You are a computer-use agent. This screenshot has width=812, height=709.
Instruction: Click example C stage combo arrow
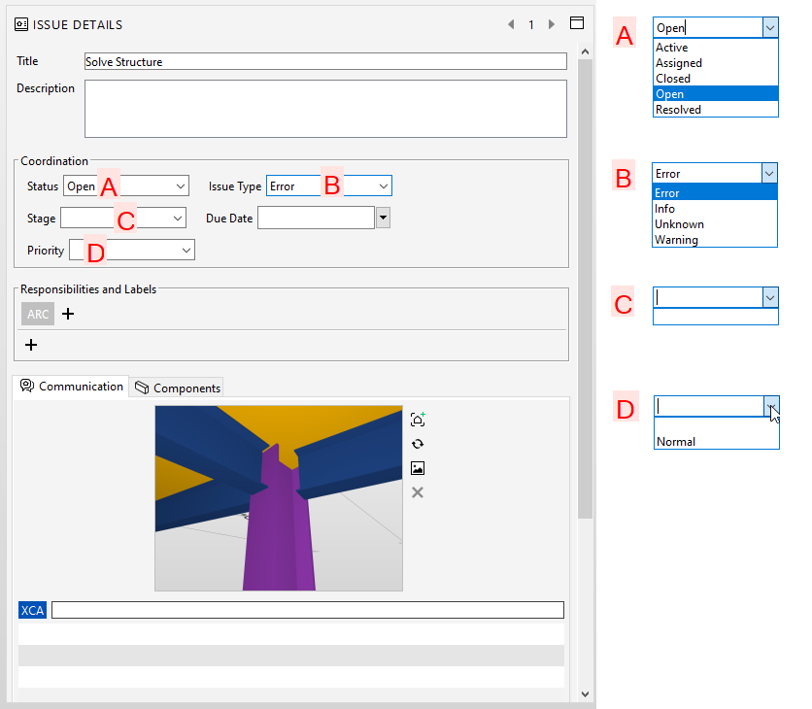pyautogui.click(x=770, y=297)
